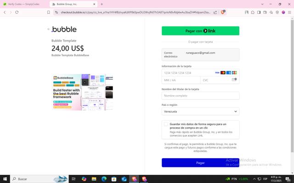The width and height of the screenshot is (294, 183).
Task: Switch to Verify Codes SimplyCodes tab
Action: [24, 4]
